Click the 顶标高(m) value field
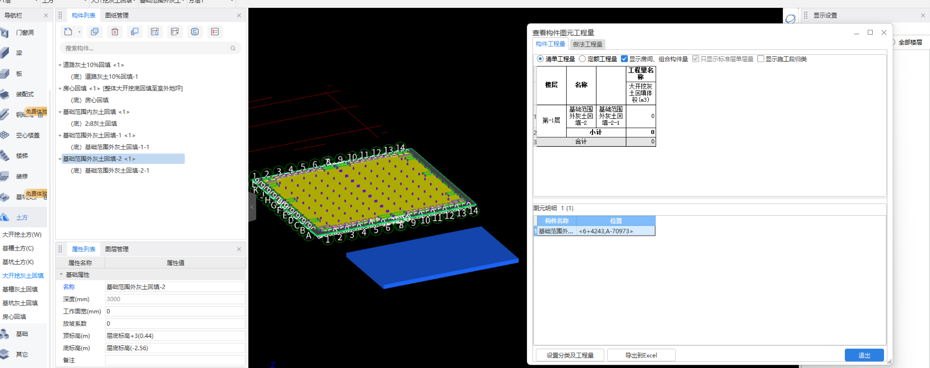The height and width of the screenshot is (368, 930). pos(175,336)
